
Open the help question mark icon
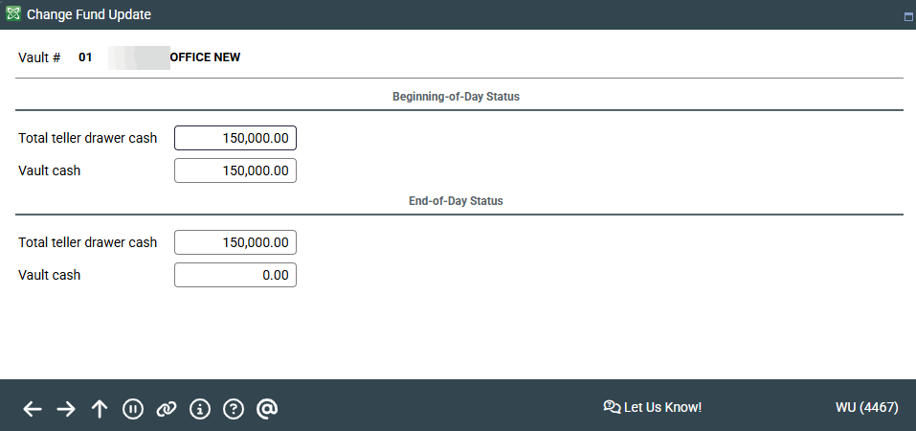pyautogui.click(x=234, y=409)
